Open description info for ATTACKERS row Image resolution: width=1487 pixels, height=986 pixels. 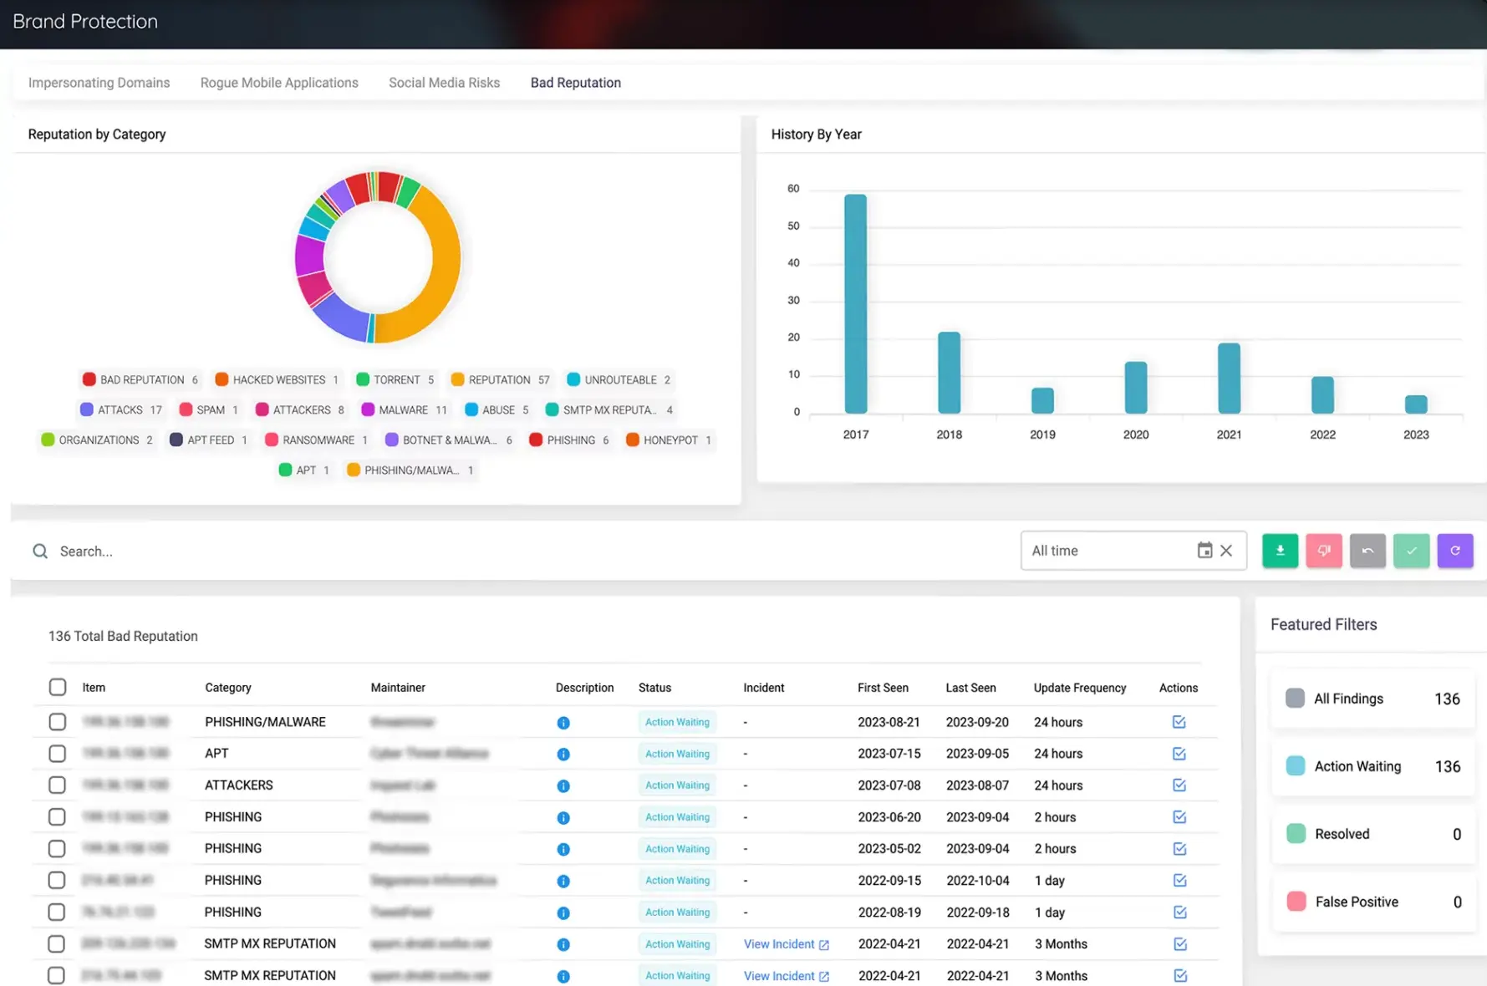point(563,786)
